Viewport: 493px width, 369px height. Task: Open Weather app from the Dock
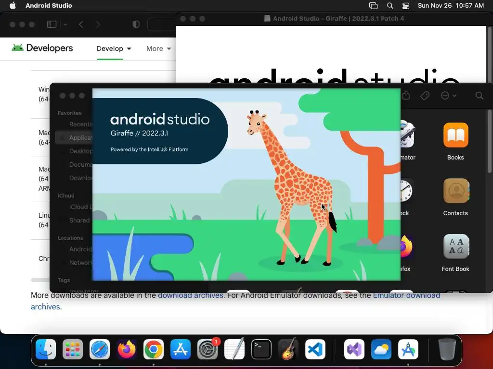381,349
